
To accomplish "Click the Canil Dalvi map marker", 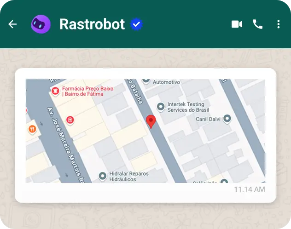I will (227, 119).
